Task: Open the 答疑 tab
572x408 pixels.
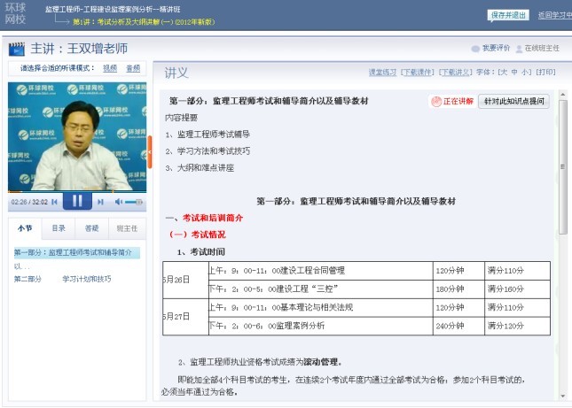Action: point(91,227)
